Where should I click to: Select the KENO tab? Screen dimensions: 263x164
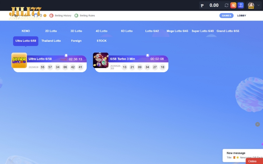[x=26, y=31]
